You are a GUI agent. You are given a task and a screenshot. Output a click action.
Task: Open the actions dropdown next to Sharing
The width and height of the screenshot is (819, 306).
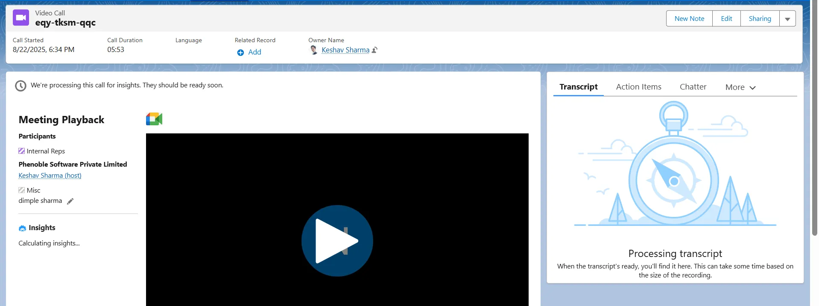(x=787, y=19)
